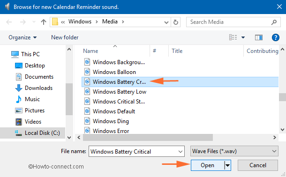Open Downloads in navigation pane
The height and width of the screenshot is (177, 286).
pyautogui.click(x=34, y=88)
